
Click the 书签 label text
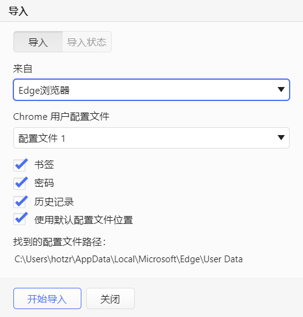point(44,165)
